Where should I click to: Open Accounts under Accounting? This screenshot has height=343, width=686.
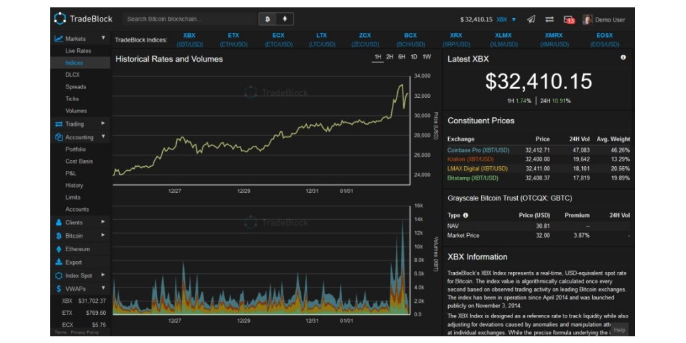coord(77,209)
